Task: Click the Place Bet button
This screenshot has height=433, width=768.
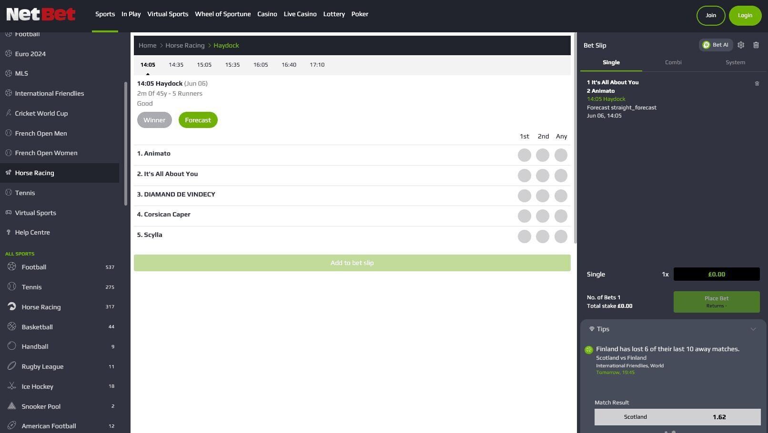Action: point(717,302)
